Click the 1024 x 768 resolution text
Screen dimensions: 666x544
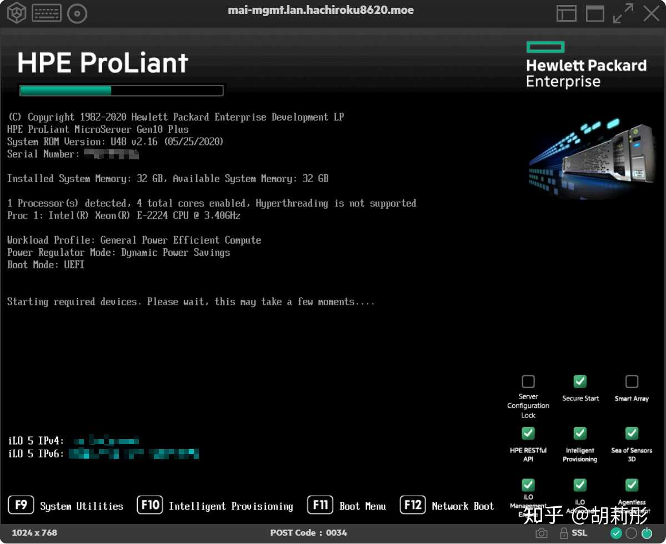[x=34, y=532]
